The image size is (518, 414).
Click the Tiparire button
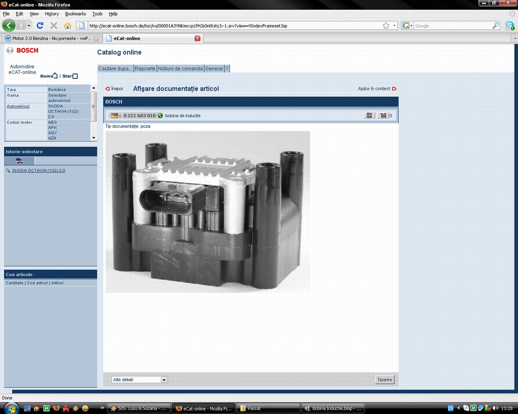click(x=384, y=379)
